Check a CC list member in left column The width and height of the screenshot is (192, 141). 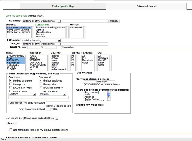[10, 88]
